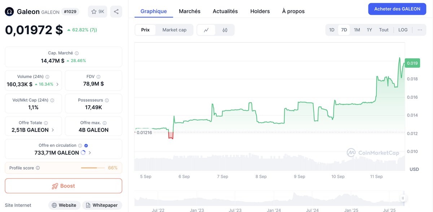Open the Holders tab
Image resolution: width=433 pixels, height=212 pixels.
260,11
